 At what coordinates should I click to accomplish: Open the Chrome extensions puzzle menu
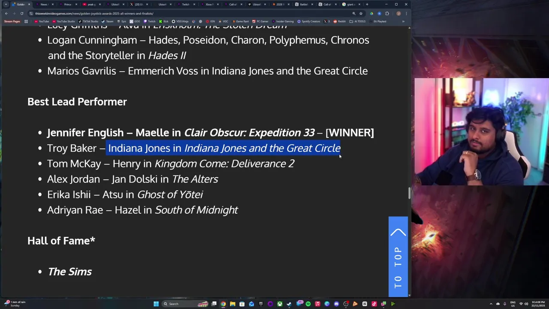pos(387,13)
